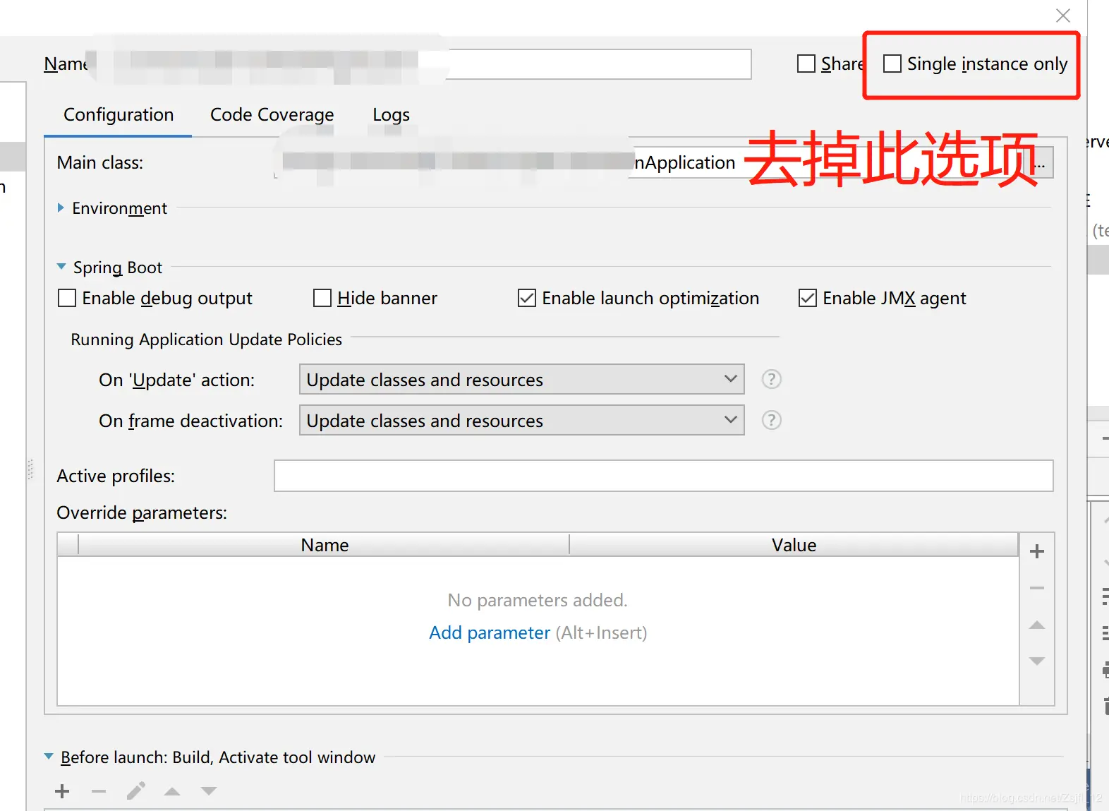Collapse the Before launch section
Screen dimensions: 1109x811
(49, 756)
